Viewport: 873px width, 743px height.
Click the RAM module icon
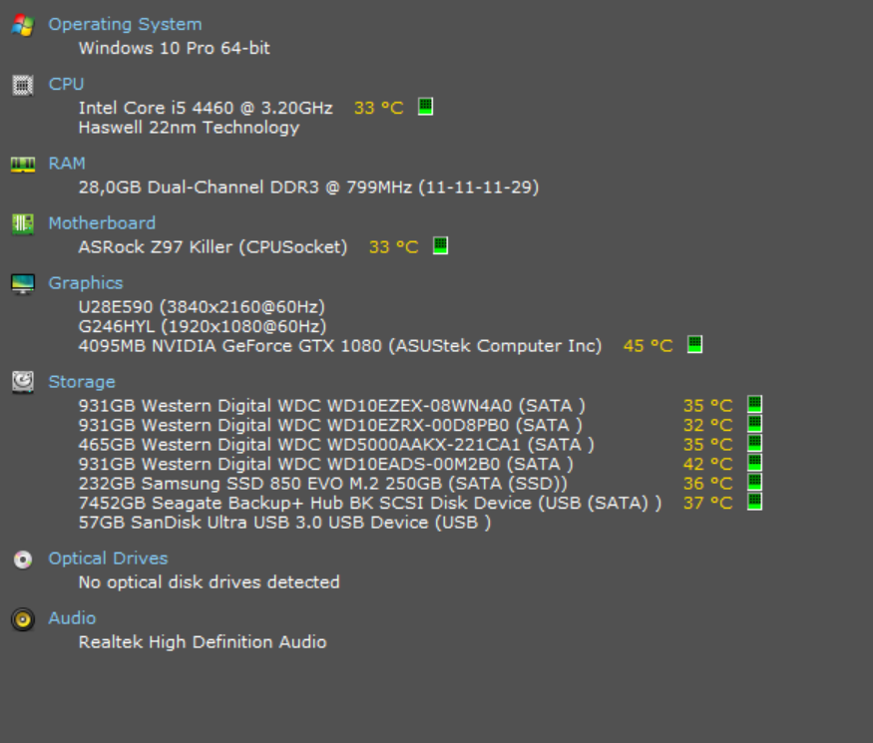click(x=23, y=165)
